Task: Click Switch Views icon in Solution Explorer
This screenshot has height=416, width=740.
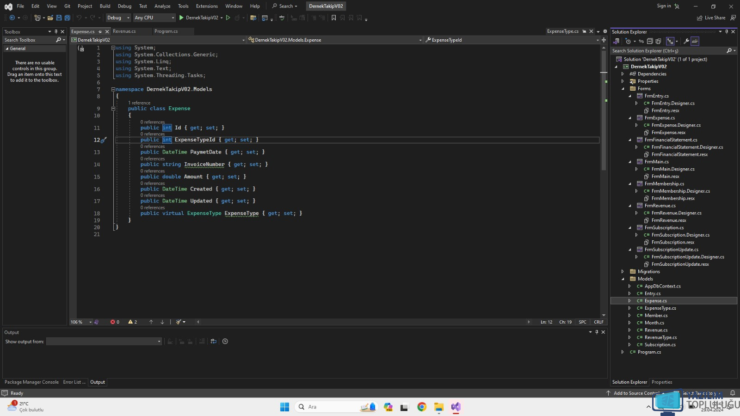Action: [616, 41]
